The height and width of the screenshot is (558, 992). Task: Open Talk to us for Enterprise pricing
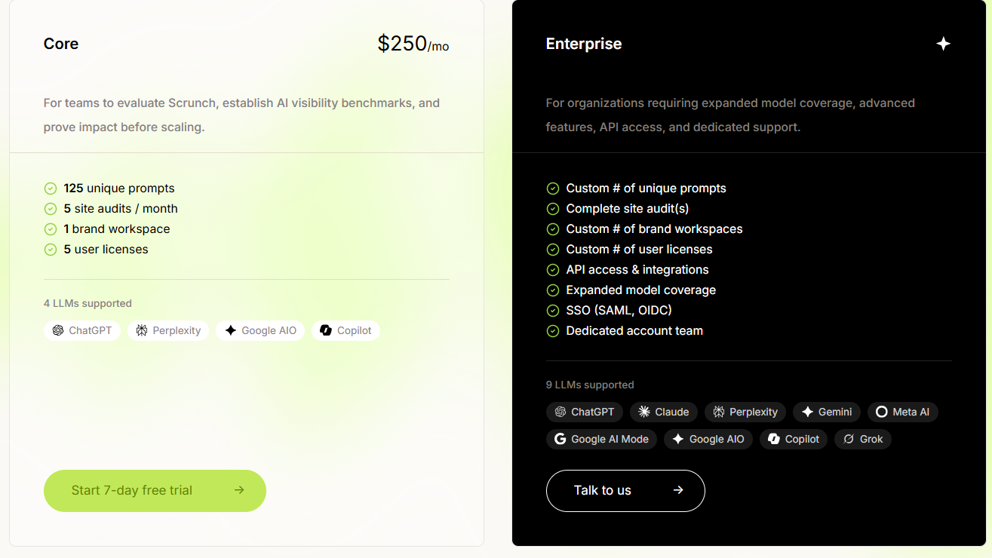pyautogui.click(x=625, y=490)
